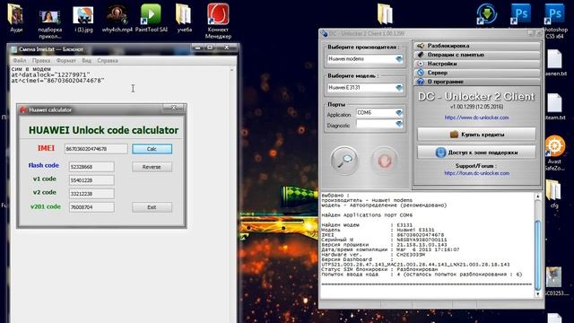
Task: Click the Notepad title bar icon
Action: point(14,49)
